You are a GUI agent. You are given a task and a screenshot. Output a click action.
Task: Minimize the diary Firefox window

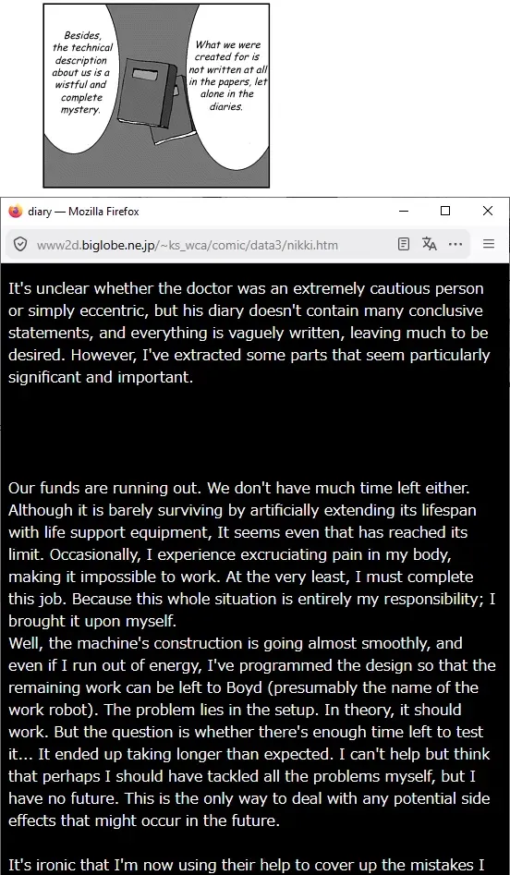[404, 211]
